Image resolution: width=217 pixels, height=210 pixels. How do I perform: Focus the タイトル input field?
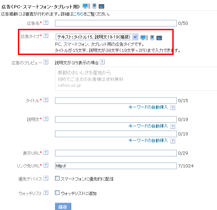click(116, 100)
